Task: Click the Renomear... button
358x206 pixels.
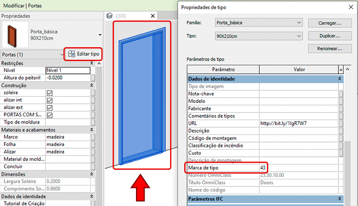Action: [325, 49]
